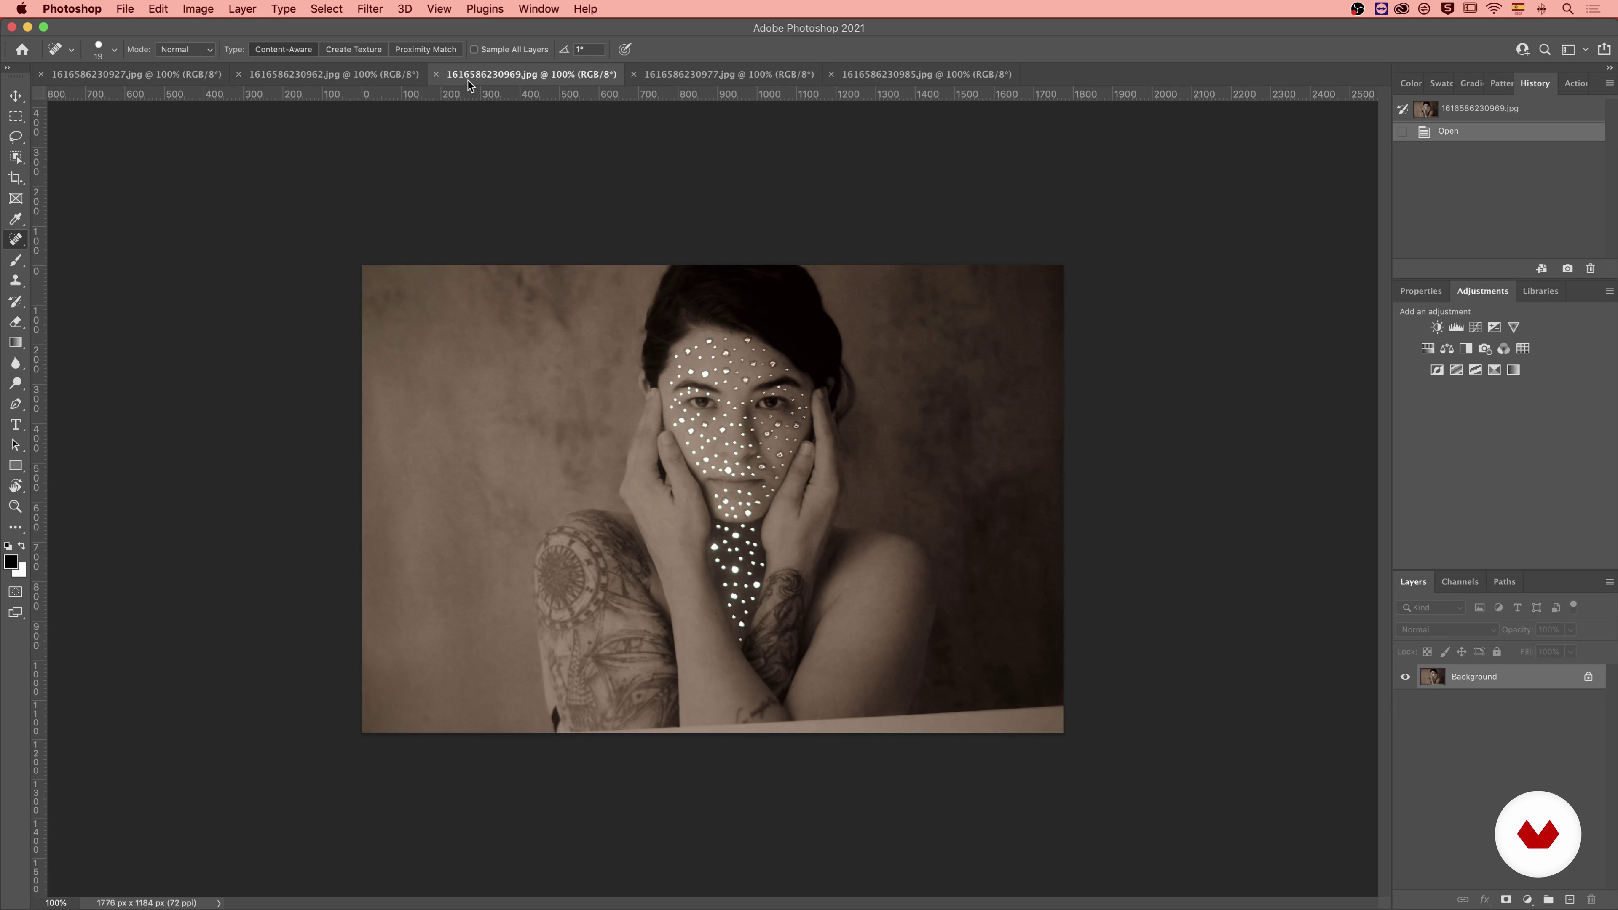Select the Path Selection tool
Viewport: 1618px width, 910px height.
tap(16, 445)
